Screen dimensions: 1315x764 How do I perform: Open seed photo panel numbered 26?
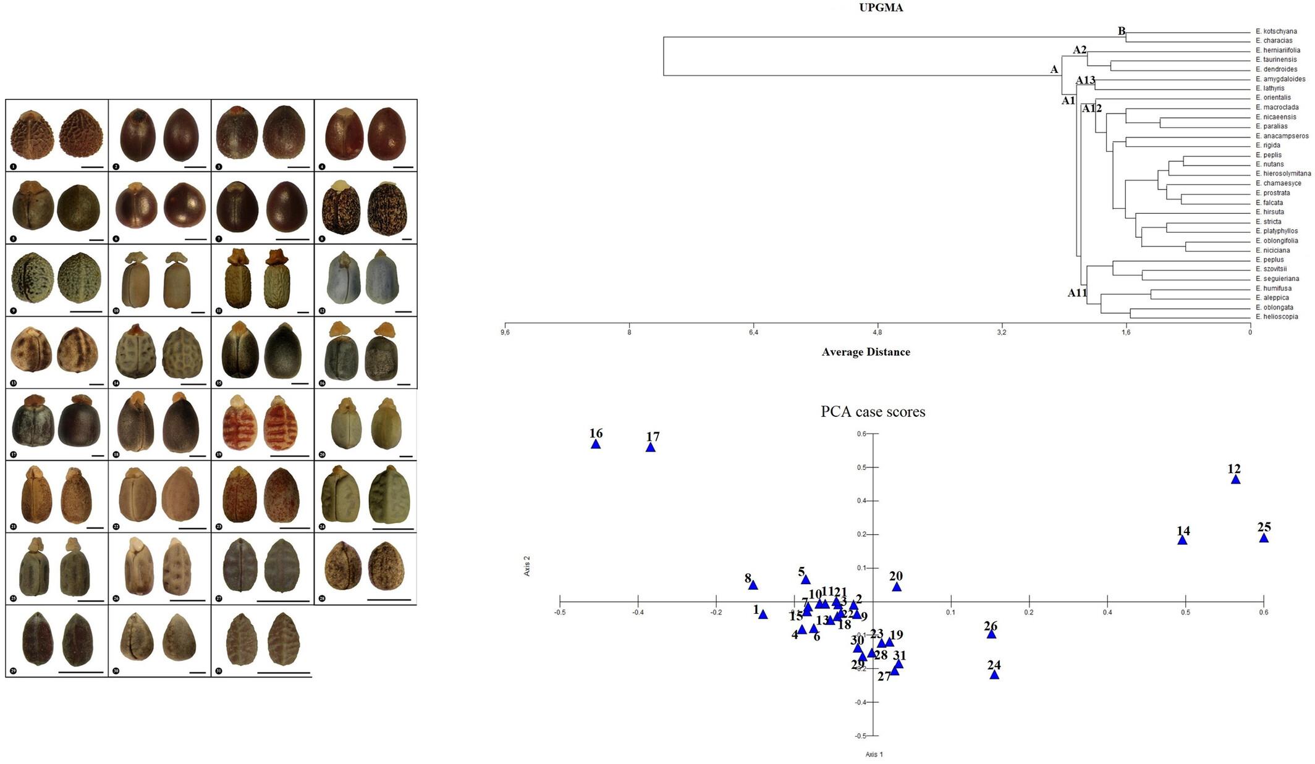(160, 569)
